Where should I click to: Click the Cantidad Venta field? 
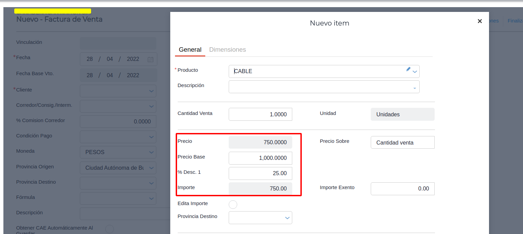pos(260,114)
